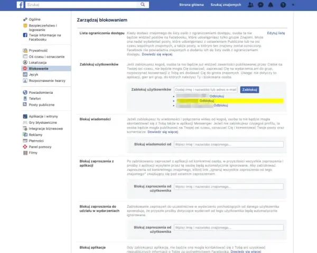Go to Strona główna
The width and height of the screenshot is (317, 253).
coord(191,5)
